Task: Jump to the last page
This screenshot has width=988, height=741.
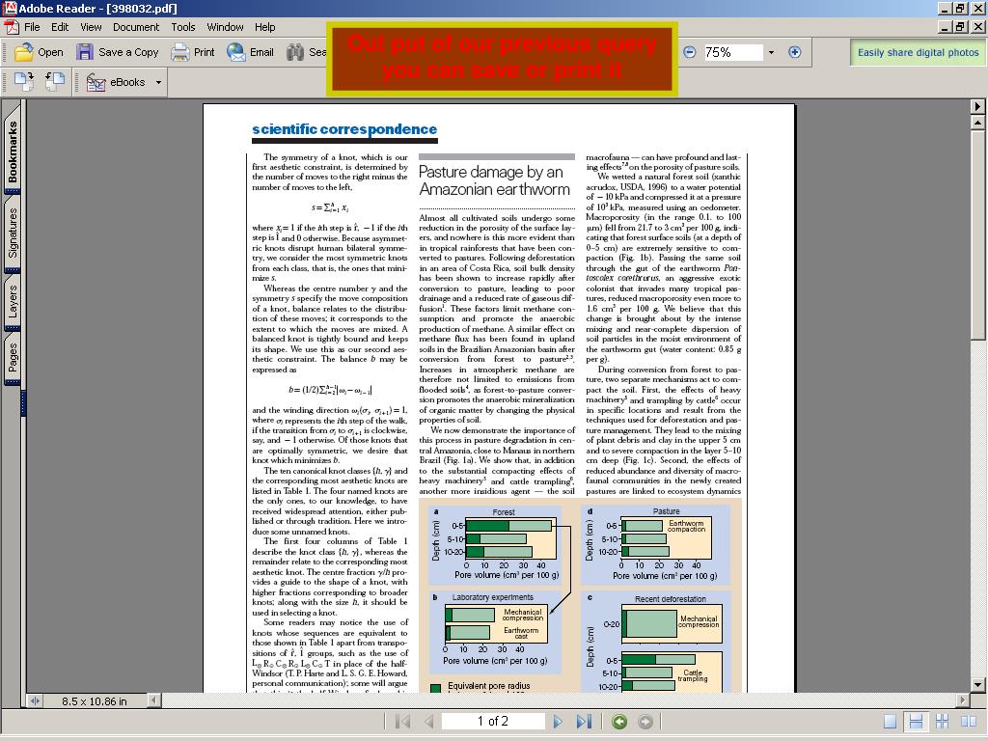Action: (584, 722)
